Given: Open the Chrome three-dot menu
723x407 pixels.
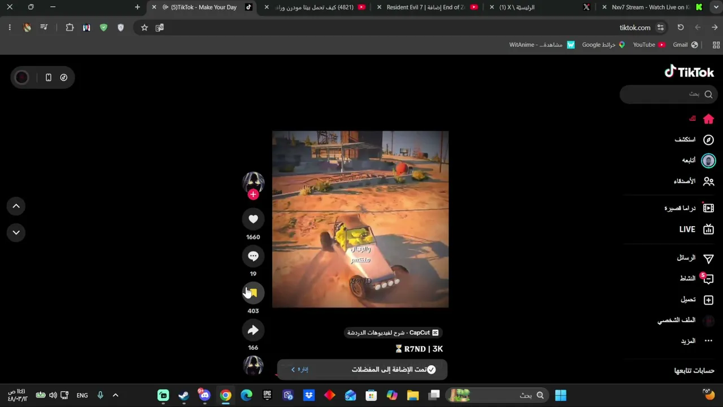Looking at the screenshot, I should point(10,28).
